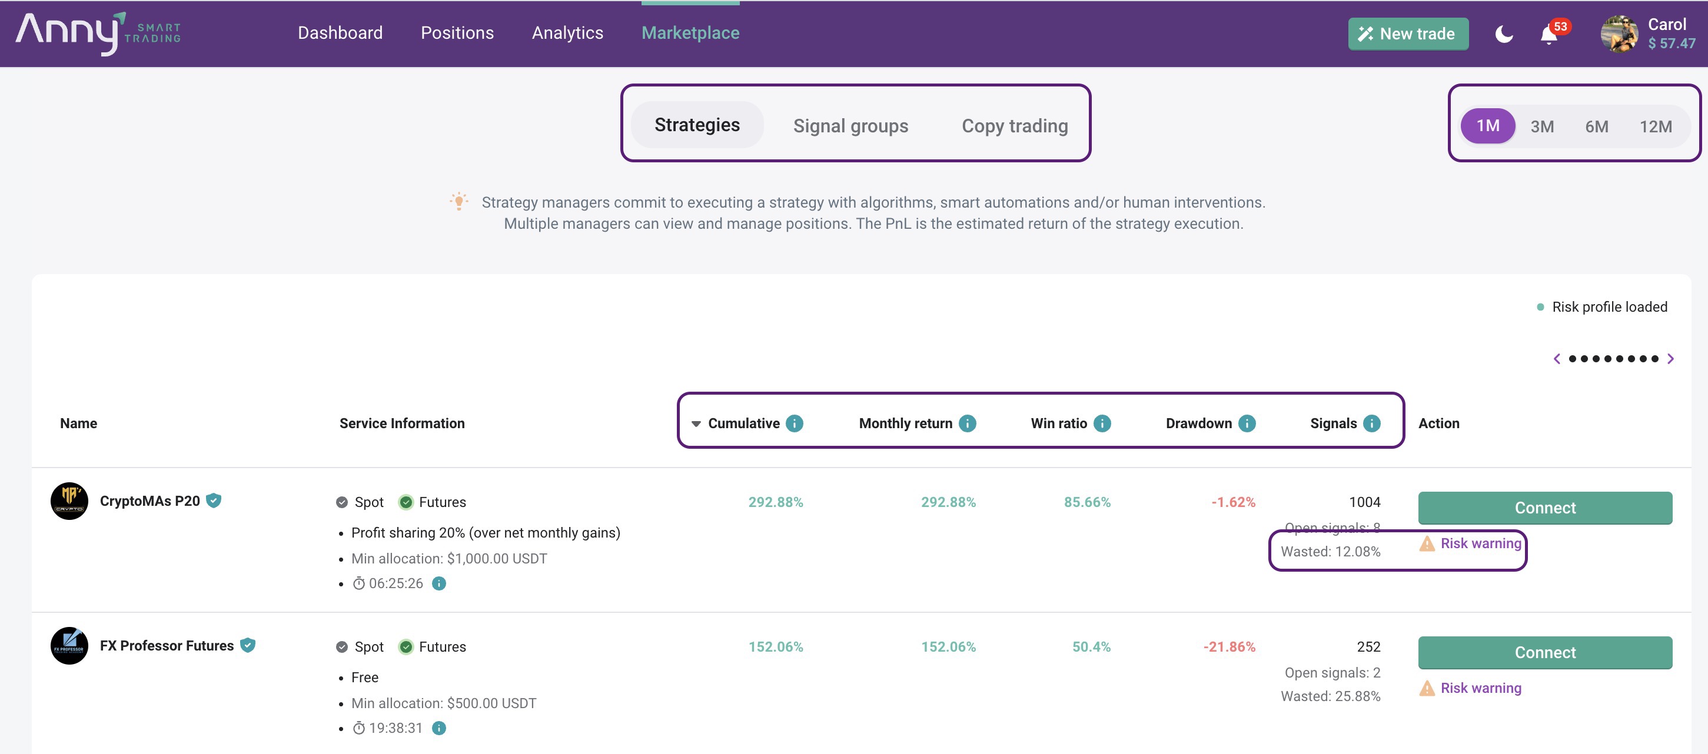1708x754 pixels.
Task: Connect to CryptoMAs P20 strategy
Action: [x=1544, y=508]
